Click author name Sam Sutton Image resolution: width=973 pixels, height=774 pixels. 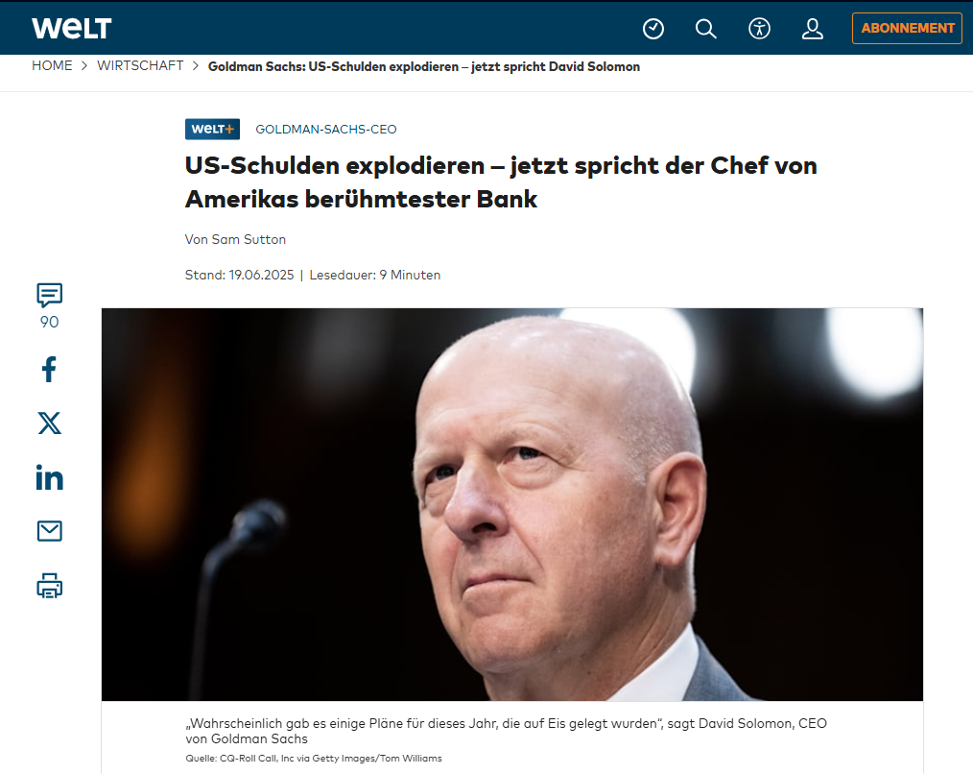tap(249, 239)
